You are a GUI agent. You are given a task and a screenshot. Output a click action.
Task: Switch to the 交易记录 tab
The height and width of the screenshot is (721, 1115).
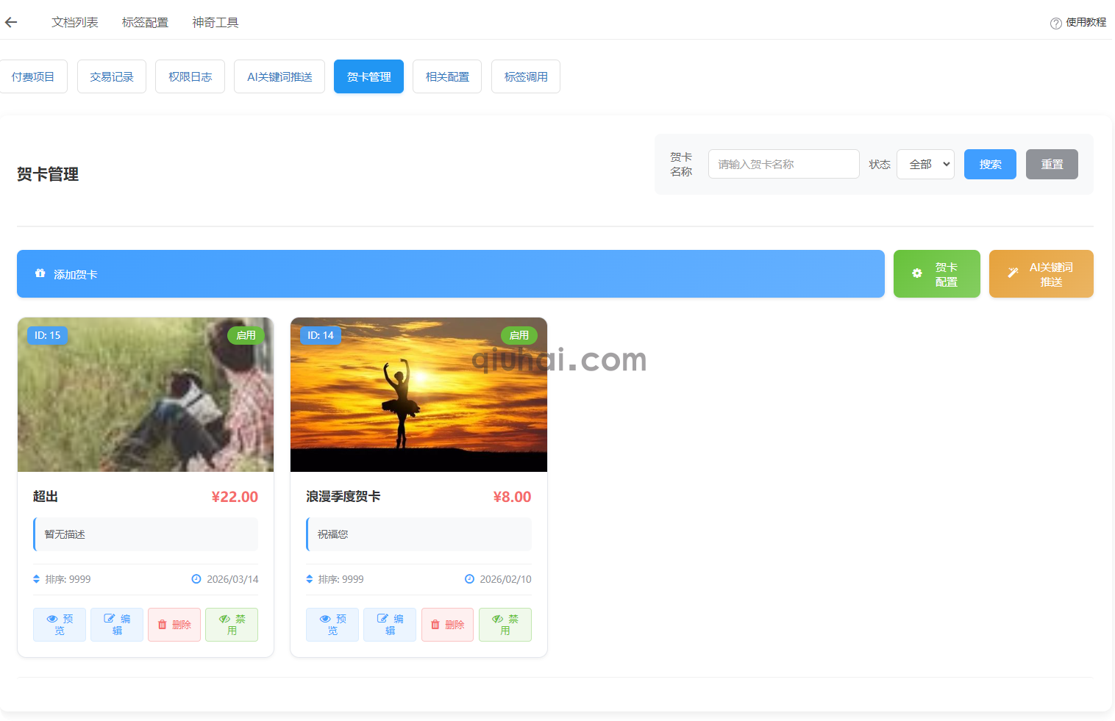click(x=111, y=76)
